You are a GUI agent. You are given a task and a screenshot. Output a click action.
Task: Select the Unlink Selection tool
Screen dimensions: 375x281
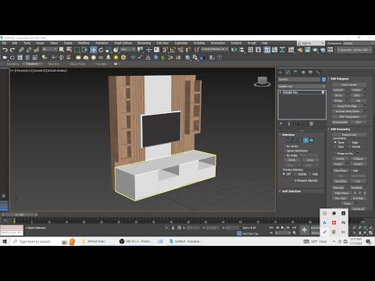[29, 50]
